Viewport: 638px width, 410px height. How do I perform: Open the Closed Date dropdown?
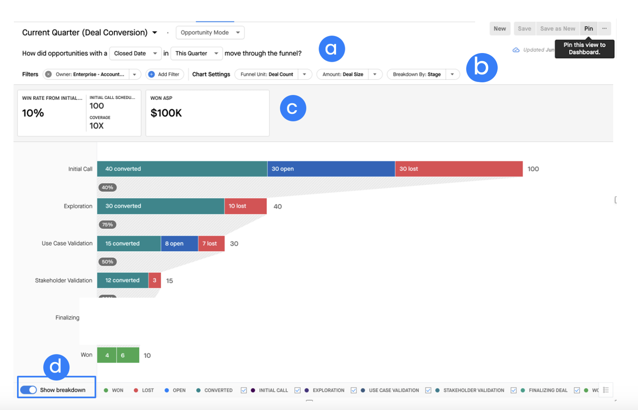coord(135,53)
